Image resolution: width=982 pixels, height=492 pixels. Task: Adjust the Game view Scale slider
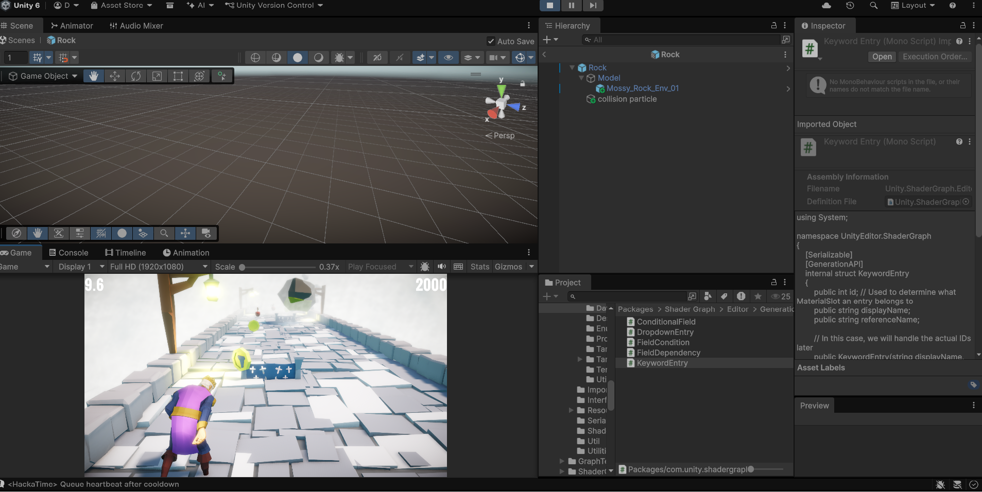pos(242,267)
